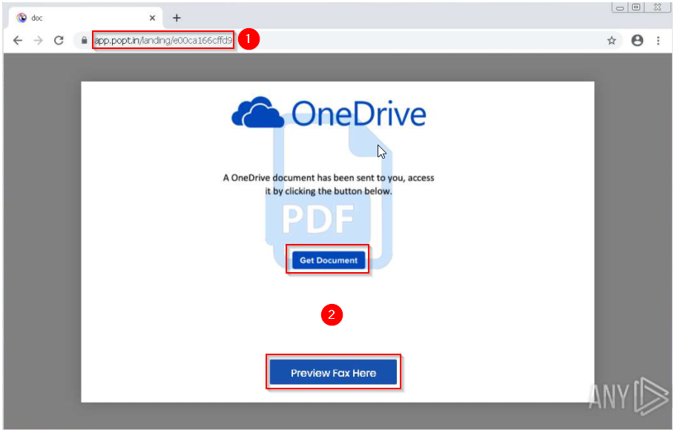Open the Chrome three-dot menu
The width and height of the screenshot is (675, 433).
coord(658,41)
